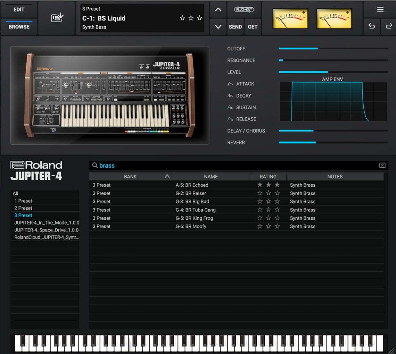Select previous preset with up chevron
Screen dimensions: 396x354
click(218, 10)
